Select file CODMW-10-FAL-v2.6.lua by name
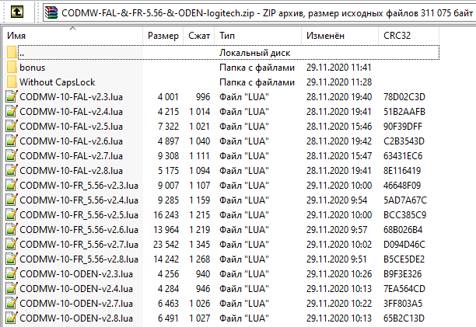The width and height of the screenshot is (476, 327). [x=71, y=141]
